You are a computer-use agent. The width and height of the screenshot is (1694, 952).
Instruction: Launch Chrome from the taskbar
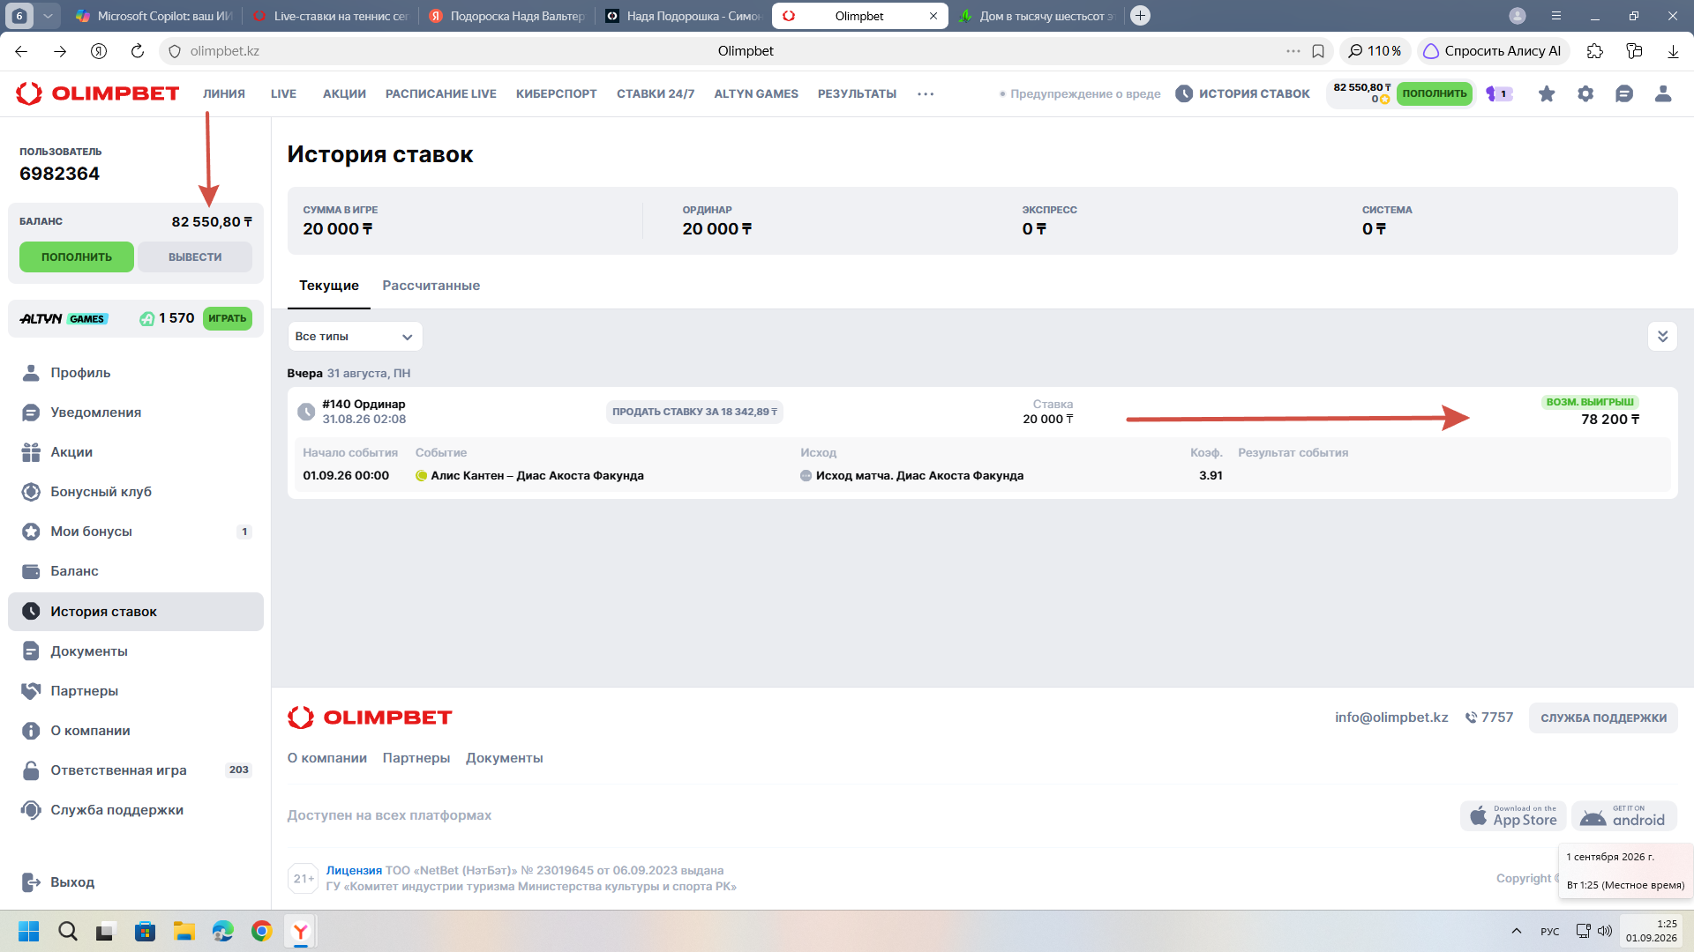(x=262, y=931)
